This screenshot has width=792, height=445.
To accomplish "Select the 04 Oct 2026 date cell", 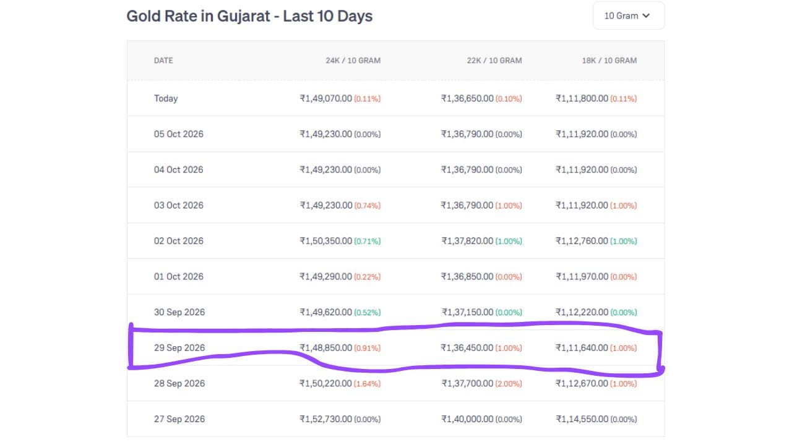I will (x=179, y=169).
